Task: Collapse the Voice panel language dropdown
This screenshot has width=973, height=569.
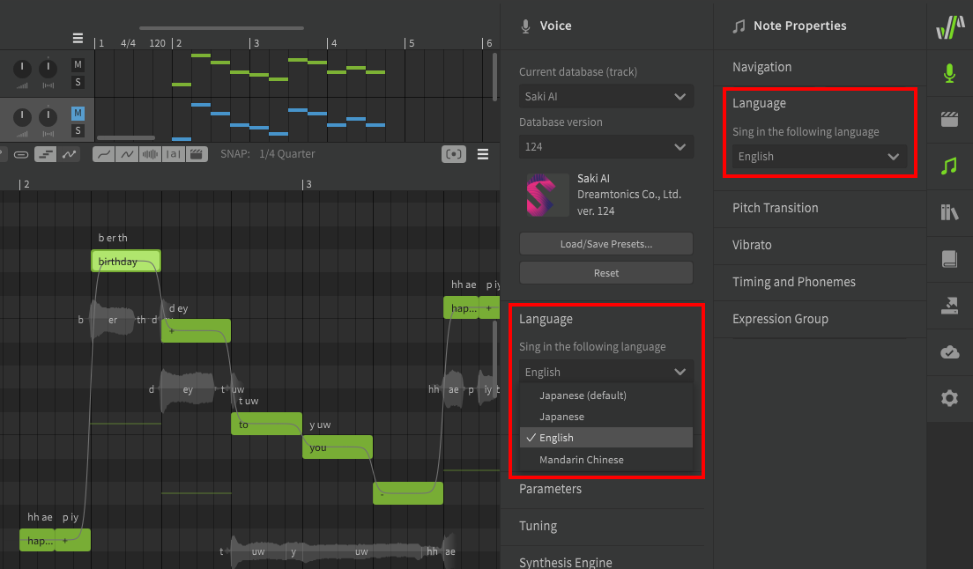Action: click(x=605, y=372)
